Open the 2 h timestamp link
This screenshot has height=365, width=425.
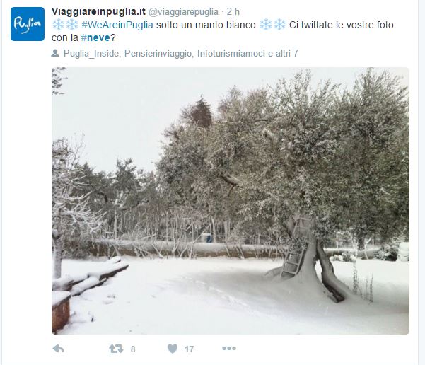point(233,11)
